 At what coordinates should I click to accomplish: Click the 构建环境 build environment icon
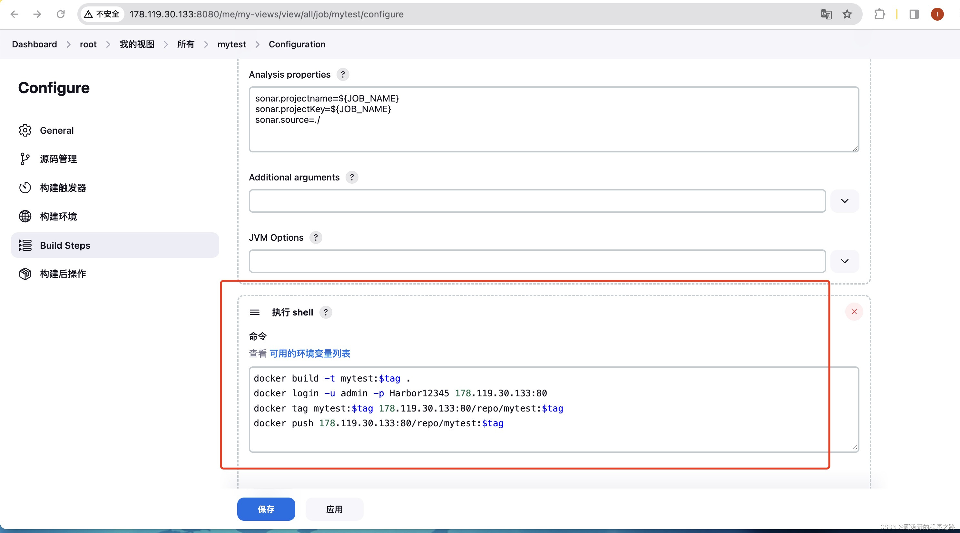click(25, 216)
